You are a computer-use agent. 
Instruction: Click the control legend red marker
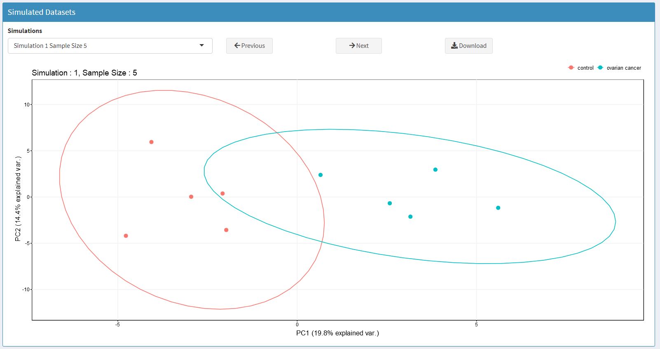pos(571,68)
